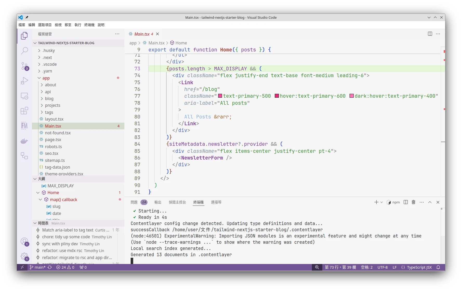Click the main* branch indicator
This screenshot has width=462, height=291.
point(38,267)
